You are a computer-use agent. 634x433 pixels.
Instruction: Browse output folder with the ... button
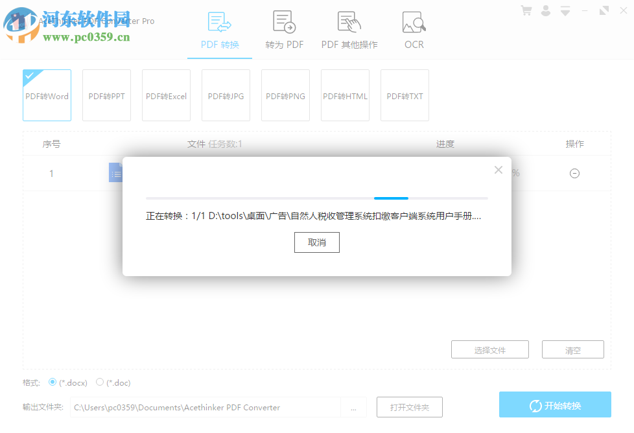(354, 407)
